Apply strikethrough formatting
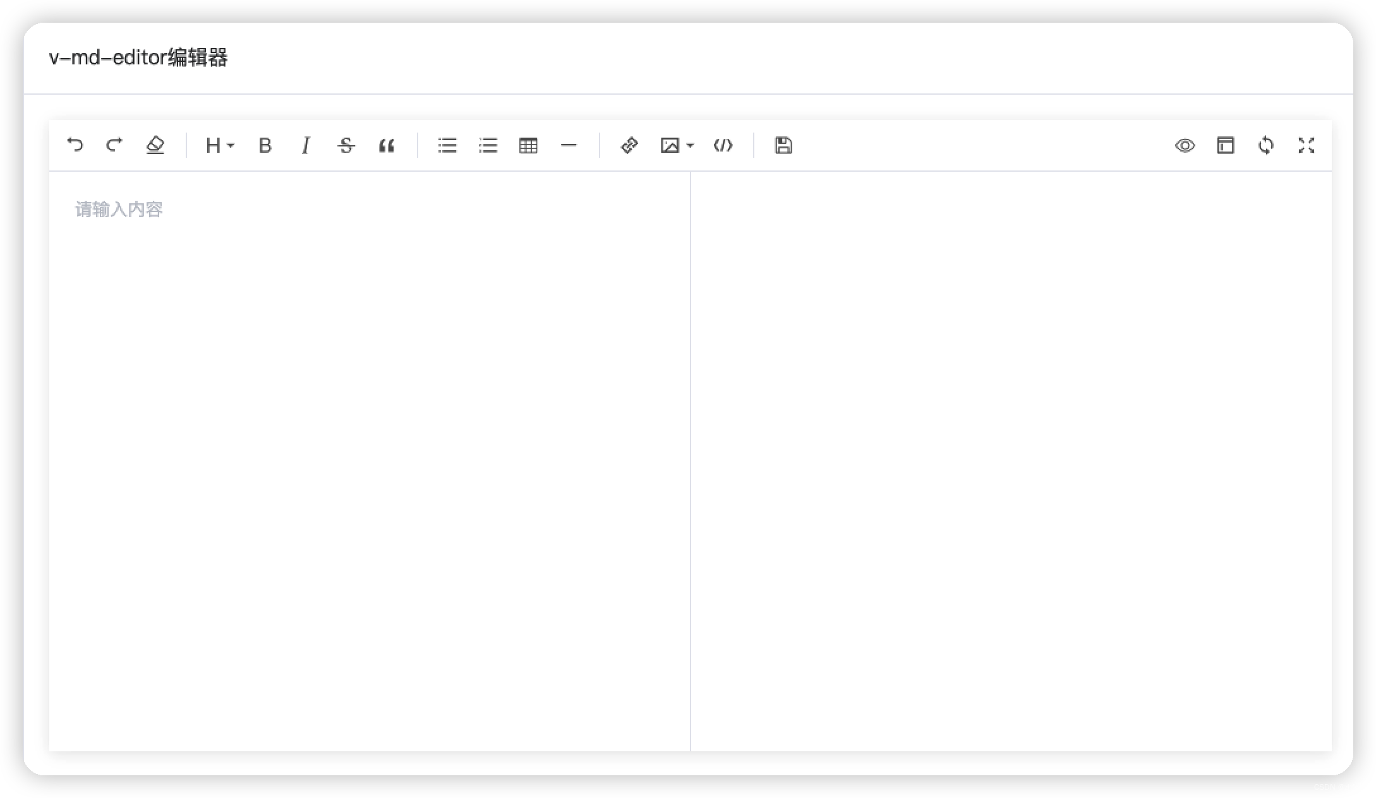This screenshot has width=1376, height=798. (346, 145)
